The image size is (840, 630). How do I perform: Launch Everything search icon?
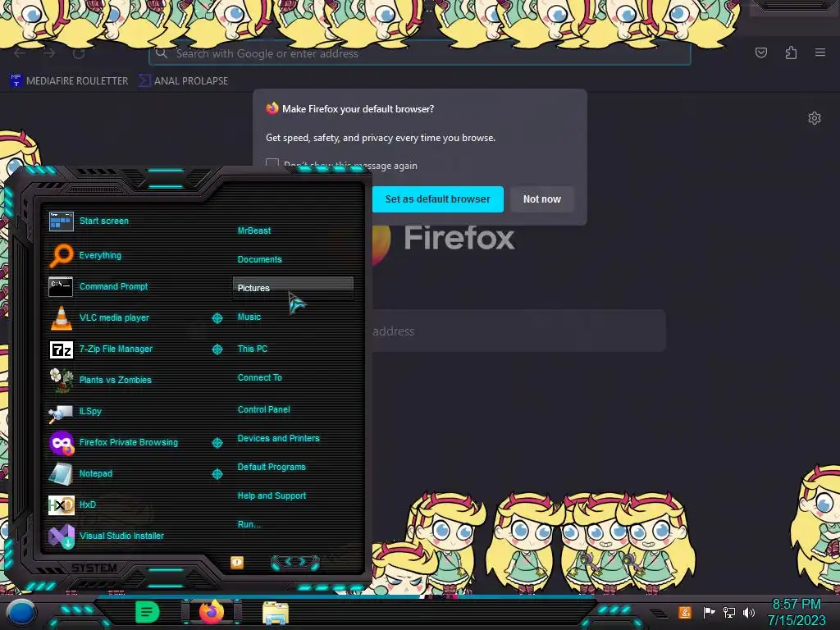coord(61,255)
